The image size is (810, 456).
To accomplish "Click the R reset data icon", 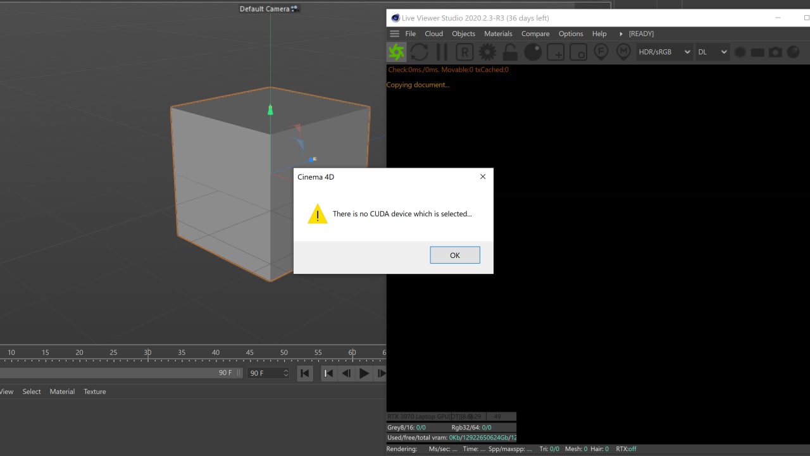I will coord(465,52).
